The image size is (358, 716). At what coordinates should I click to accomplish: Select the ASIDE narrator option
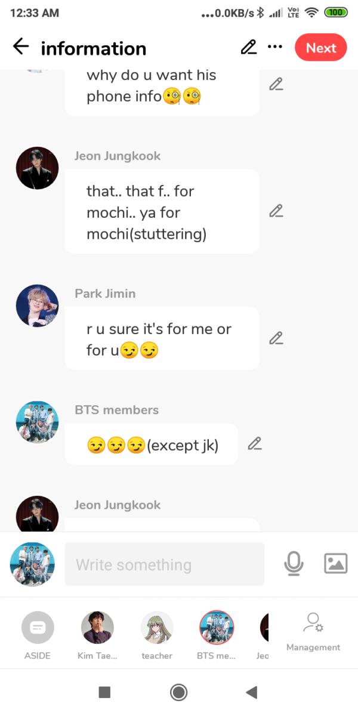click(38, 636)
